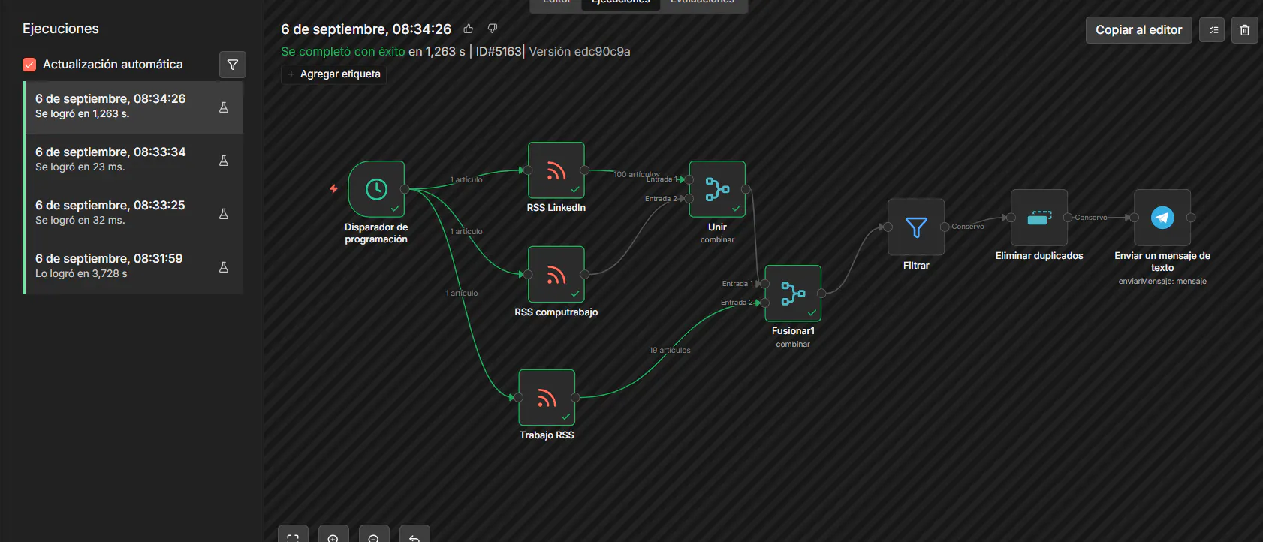
Task: Click the Versión edc90c9a text
Action: 580,51
